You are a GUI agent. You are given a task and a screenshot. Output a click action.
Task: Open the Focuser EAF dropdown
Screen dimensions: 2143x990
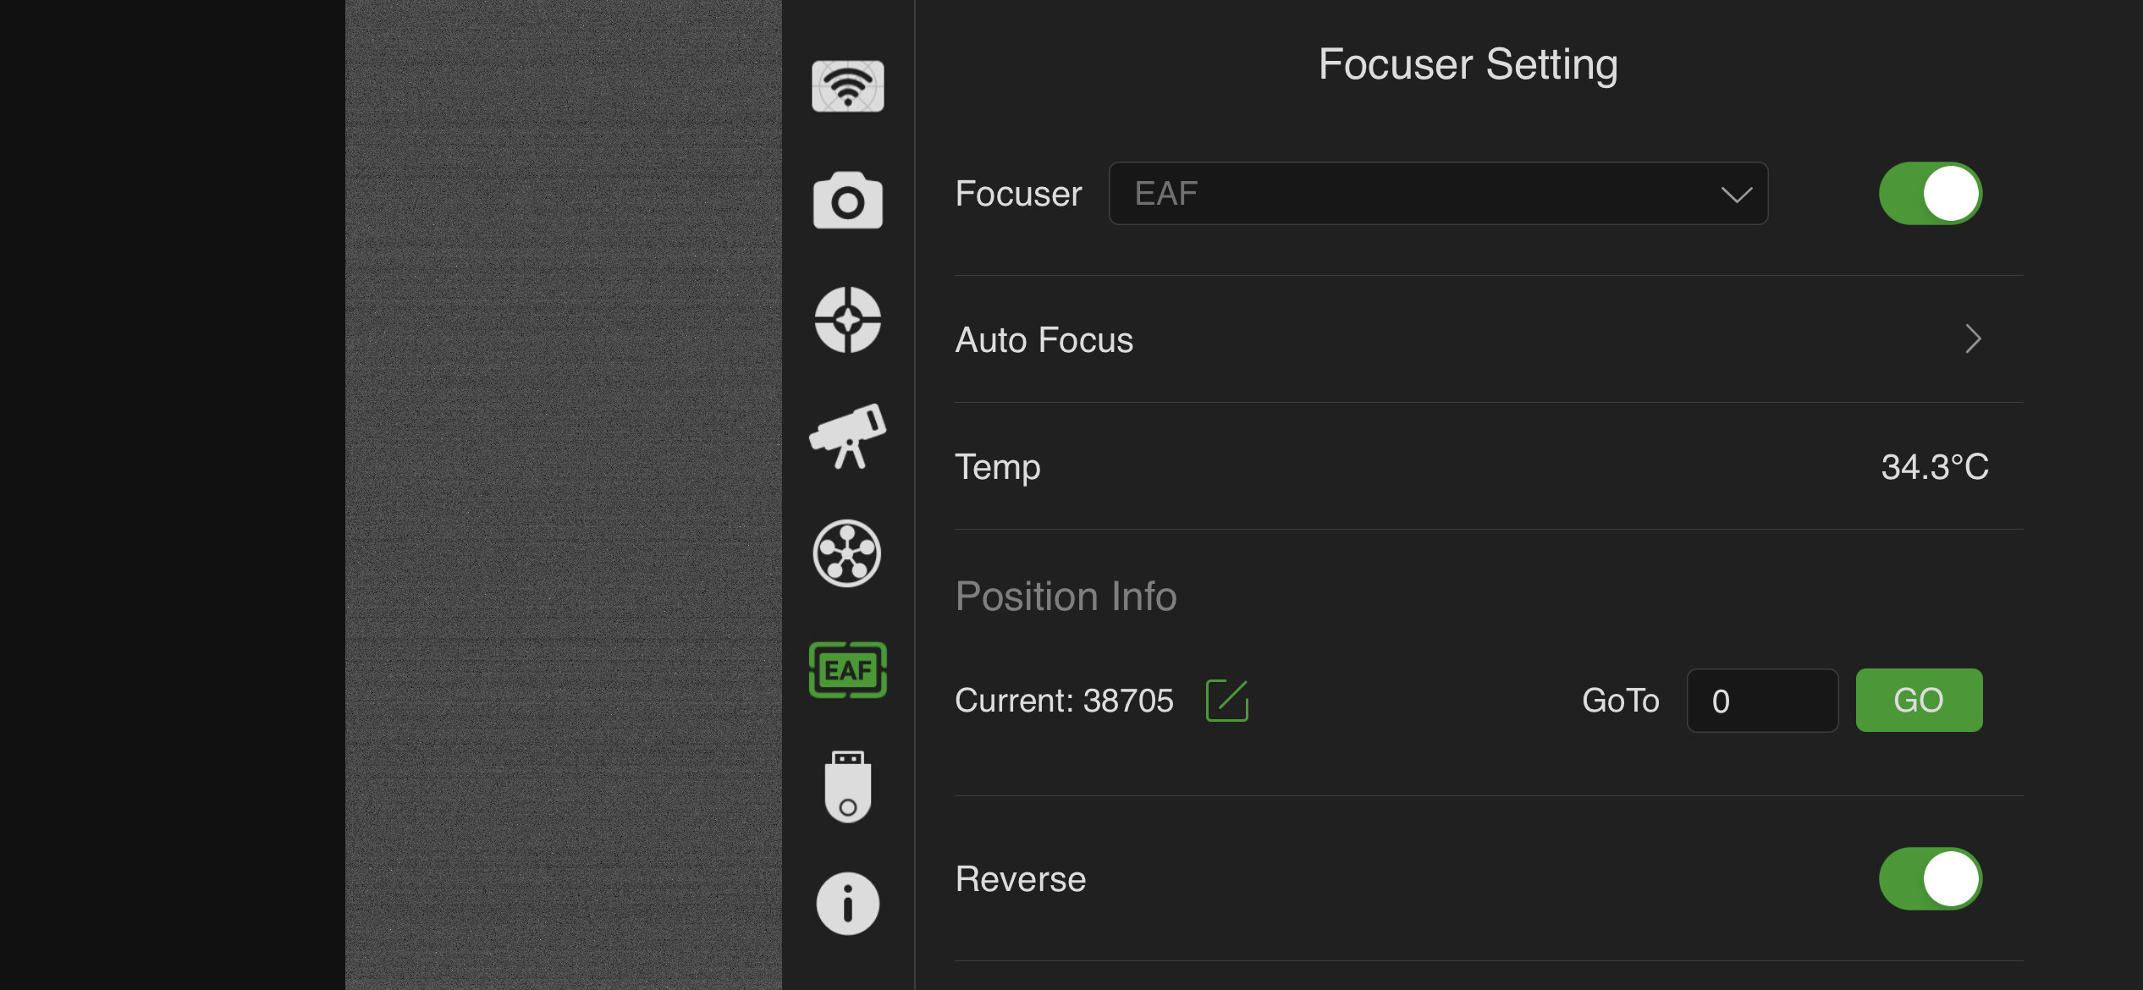point(1437,194)
